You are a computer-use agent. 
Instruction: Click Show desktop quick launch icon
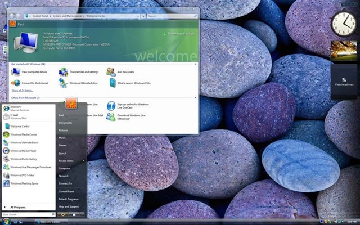point(16,222)
